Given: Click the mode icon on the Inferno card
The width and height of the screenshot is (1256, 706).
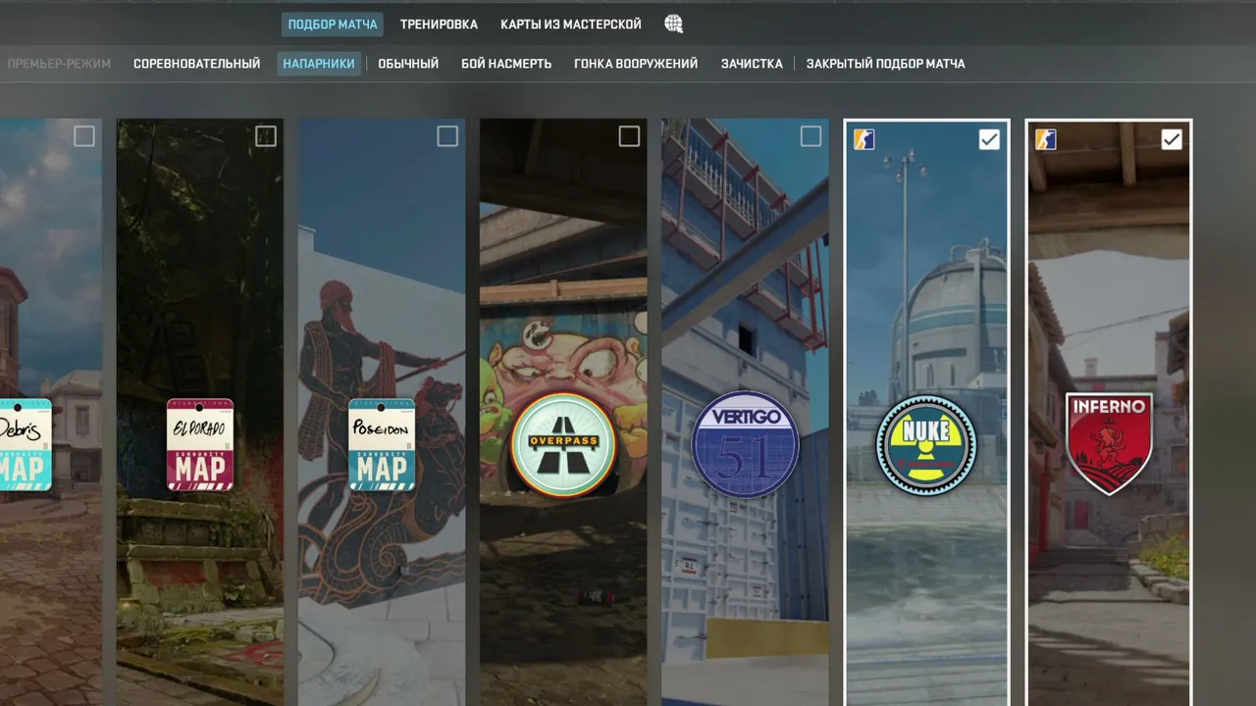Looking at the screenshot, I should point(1045,139).
